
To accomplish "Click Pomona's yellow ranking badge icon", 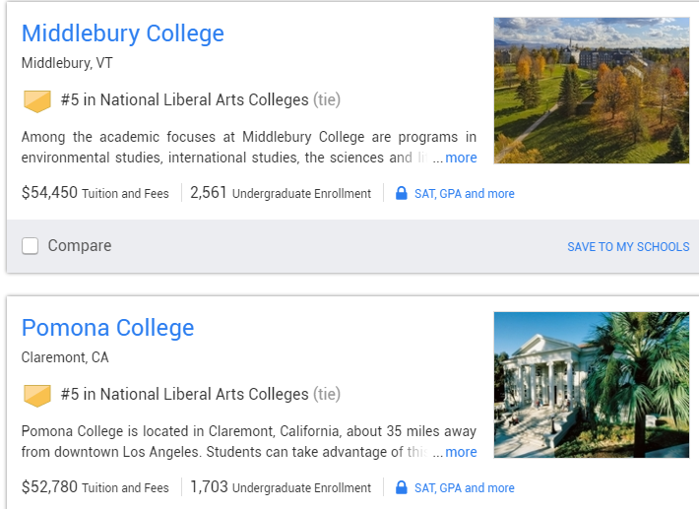I will [36, 395].
